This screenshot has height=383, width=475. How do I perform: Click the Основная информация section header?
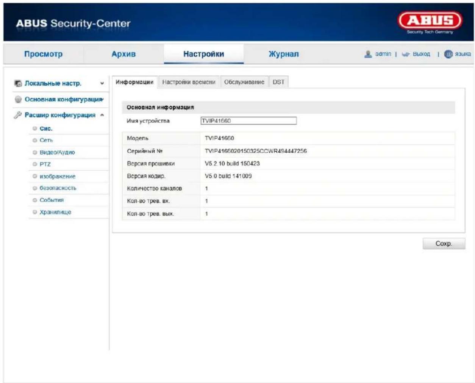[160, 107]
